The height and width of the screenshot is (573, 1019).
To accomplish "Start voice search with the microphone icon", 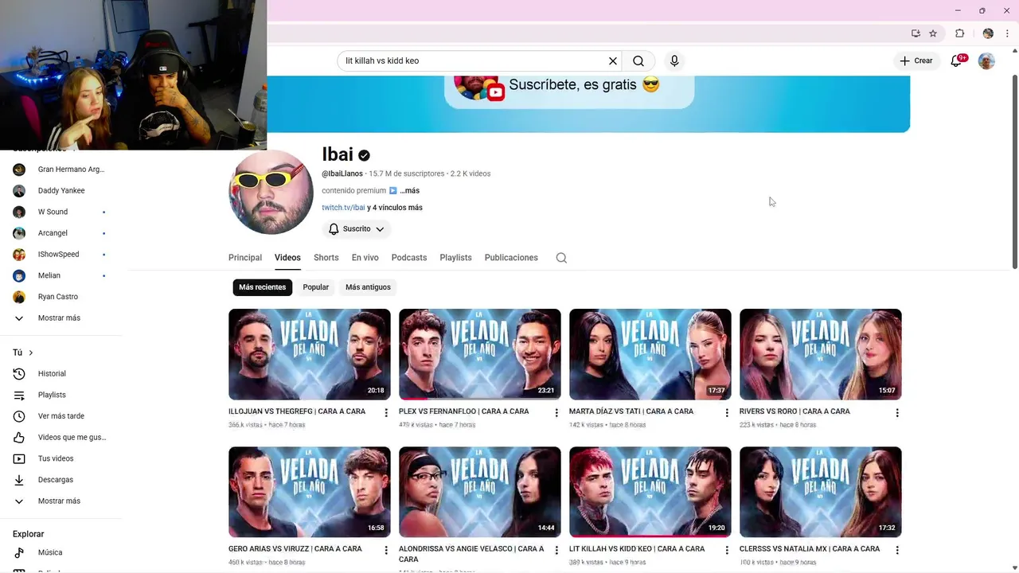I will coord(674,60).
